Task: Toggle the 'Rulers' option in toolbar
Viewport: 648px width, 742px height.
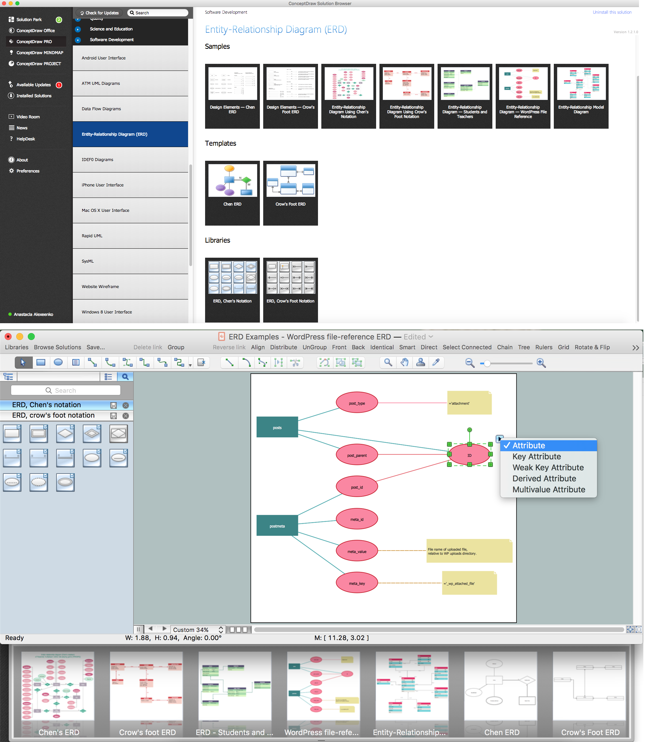Action: (543, 347)
